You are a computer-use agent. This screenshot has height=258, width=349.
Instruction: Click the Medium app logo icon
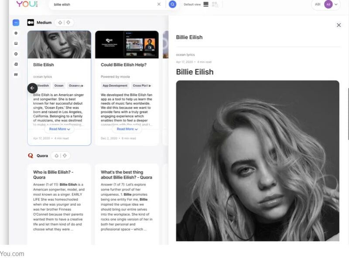(x=31, y=23)
